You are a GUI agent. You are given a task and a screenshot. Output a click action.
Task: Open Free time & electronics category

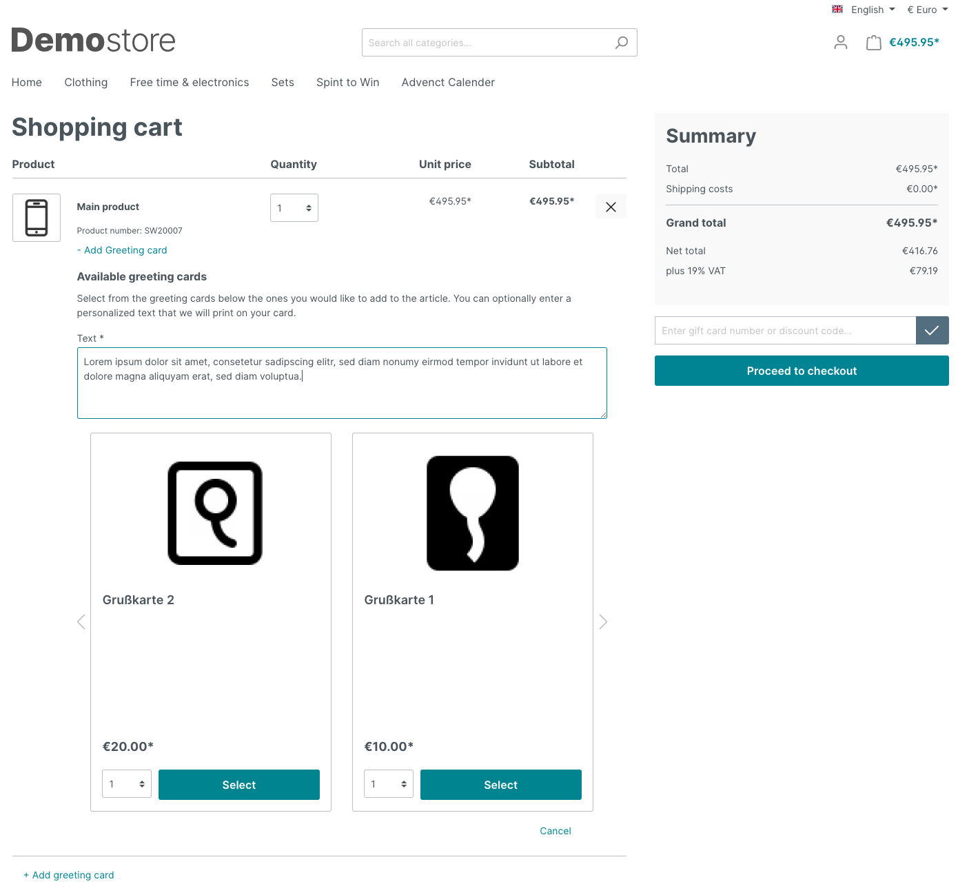[x=190, y=83]
